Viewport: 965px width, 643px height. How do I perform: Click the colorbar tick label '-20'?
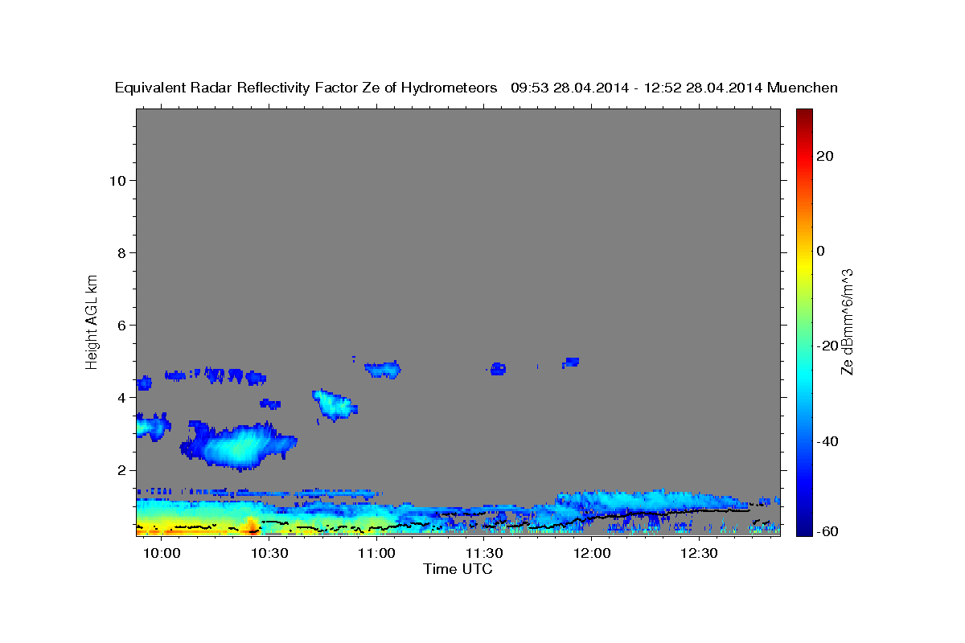pos(827,346)
